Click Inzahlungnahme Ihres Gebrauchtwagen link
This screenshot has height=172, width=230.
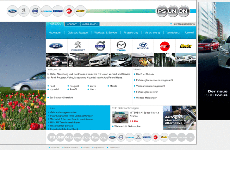[x=71, y=116]
